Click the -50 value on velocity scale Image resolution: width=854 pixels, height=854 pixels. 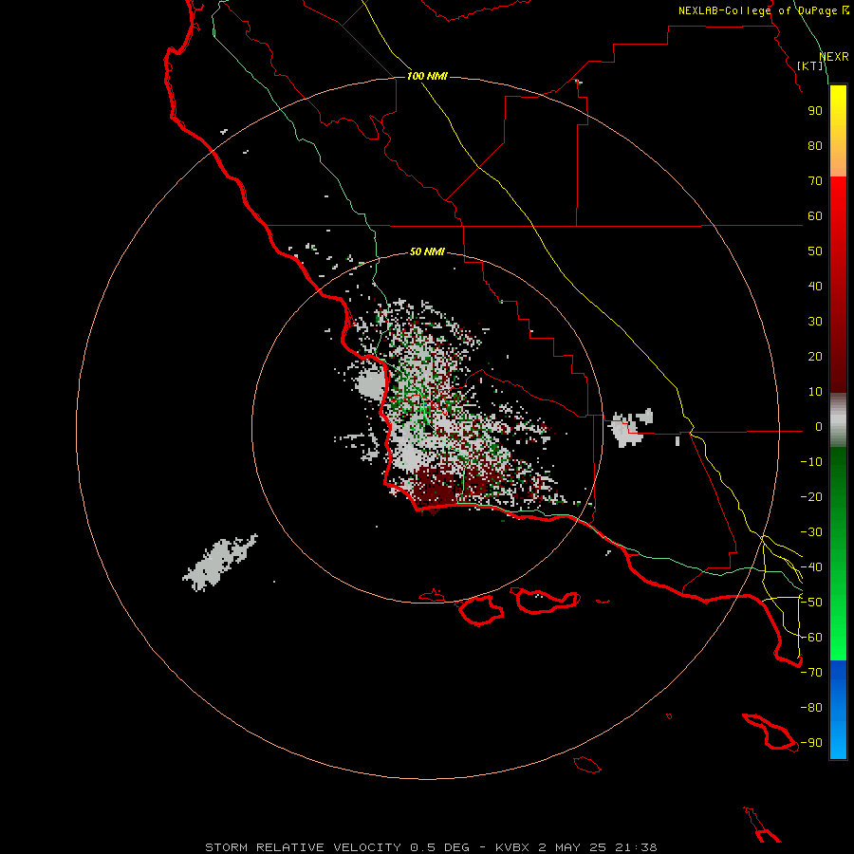811,603
